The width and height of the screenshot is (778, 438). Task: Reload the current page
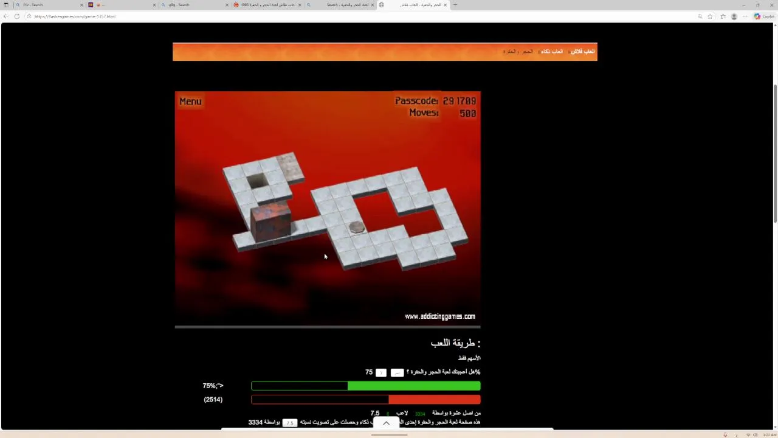pos(17,16)
